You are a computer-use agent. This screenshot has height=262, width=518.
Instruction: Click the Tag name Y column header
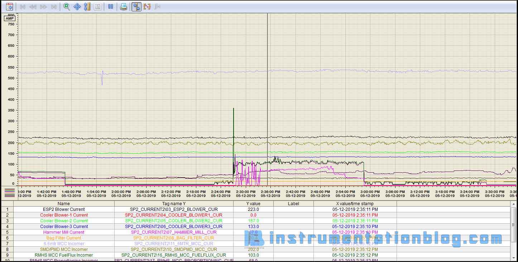click(x=174, y=204)
